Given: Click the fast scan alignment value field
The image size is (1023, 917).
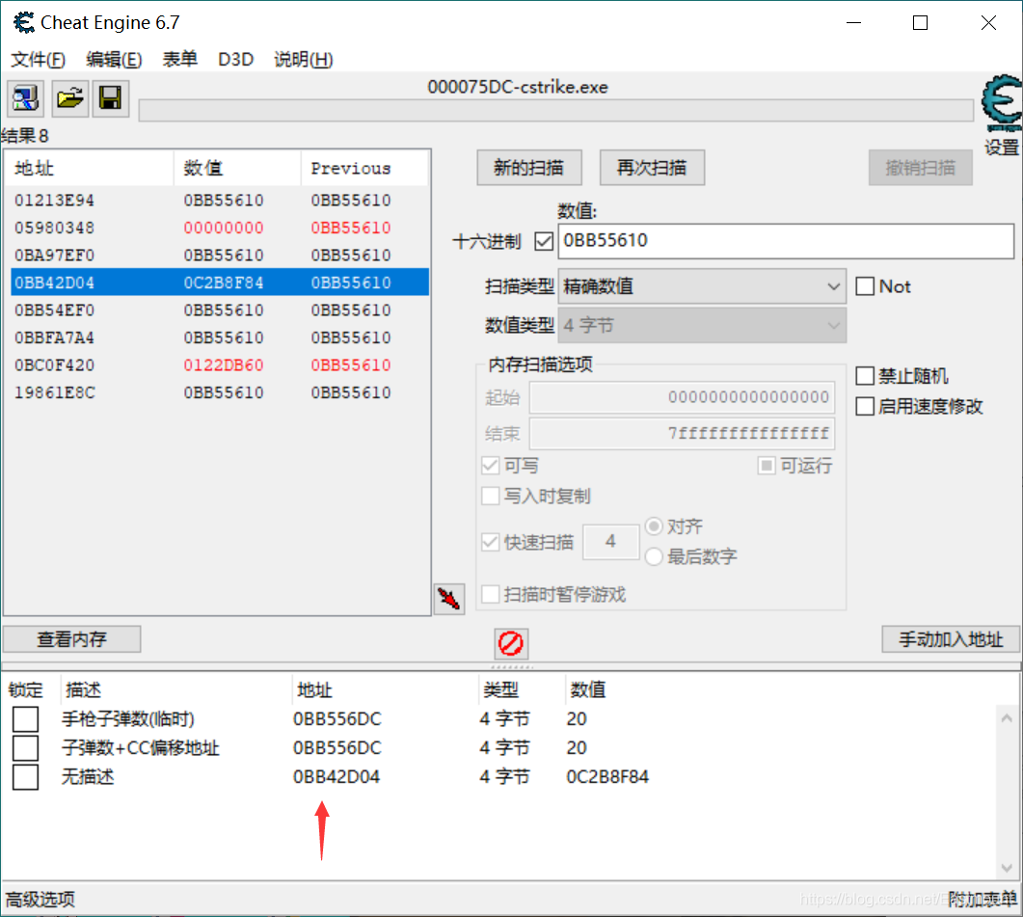Looking at the screenshot, I should [610, 541].
